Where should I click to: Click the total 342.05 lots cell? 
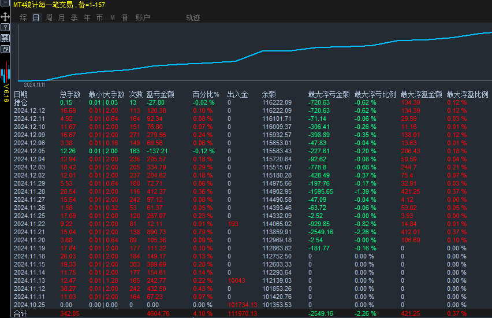(x=70, y=313)
